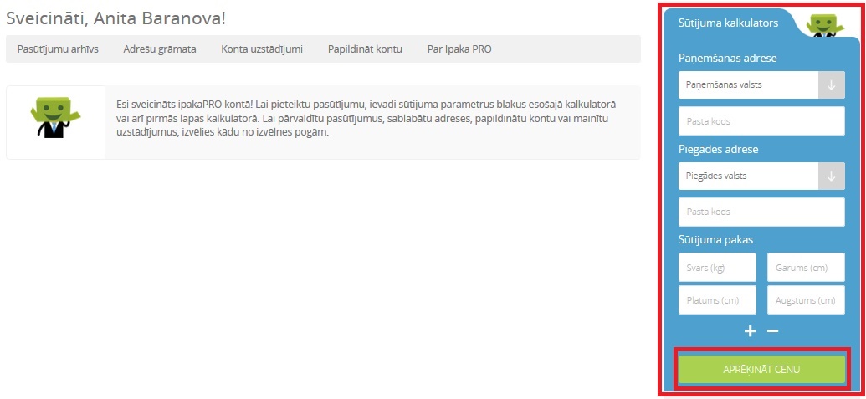866x399 pixels.
Task: Click the minus icon to remove a package
Action: point(773,331)
